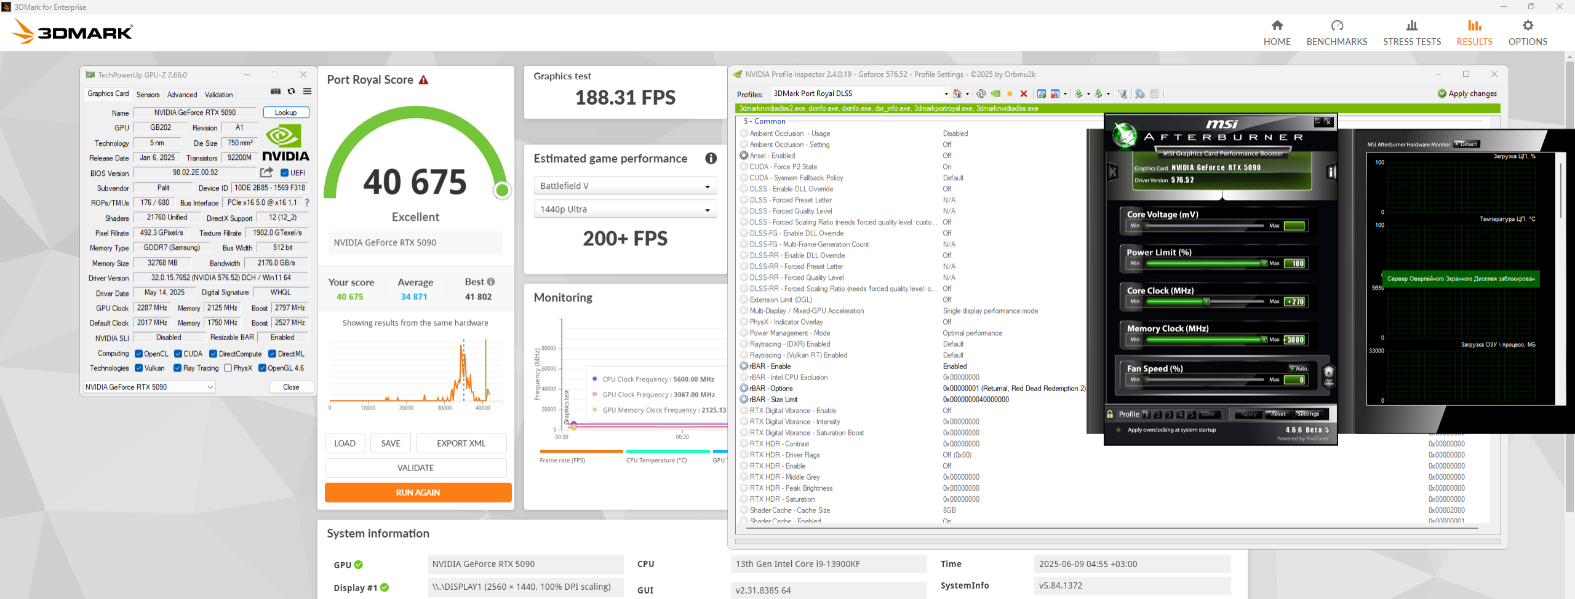Open the import profile dropdown arrow
The image size is (1575, 599).
[1108, 94]
